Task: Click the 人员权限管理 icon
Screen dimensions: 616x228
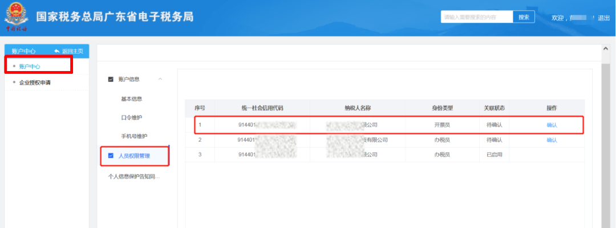Action: click(111, 156)
